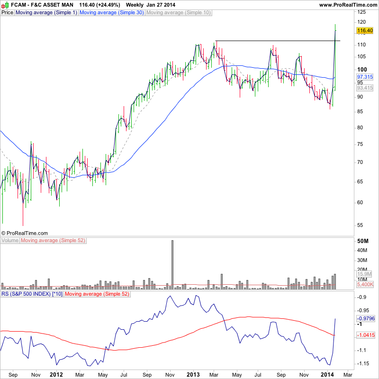The width and height of the screenshot is (379, 379).
Task: Click the red 5,400K volume average tag
Action: (x=365, y=285)
